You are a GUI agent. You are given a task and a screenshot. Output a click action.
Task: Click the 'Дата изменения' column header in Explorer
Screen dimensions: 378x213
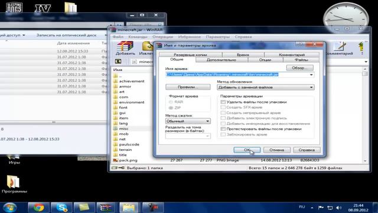[x=73, y=43]
